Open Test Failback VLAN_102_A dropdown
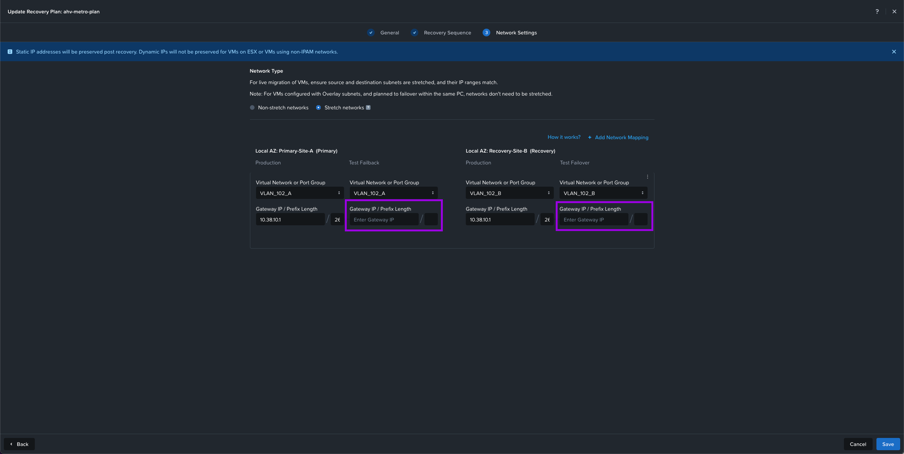This screenshot has width=904, height=454. point(393,193)
